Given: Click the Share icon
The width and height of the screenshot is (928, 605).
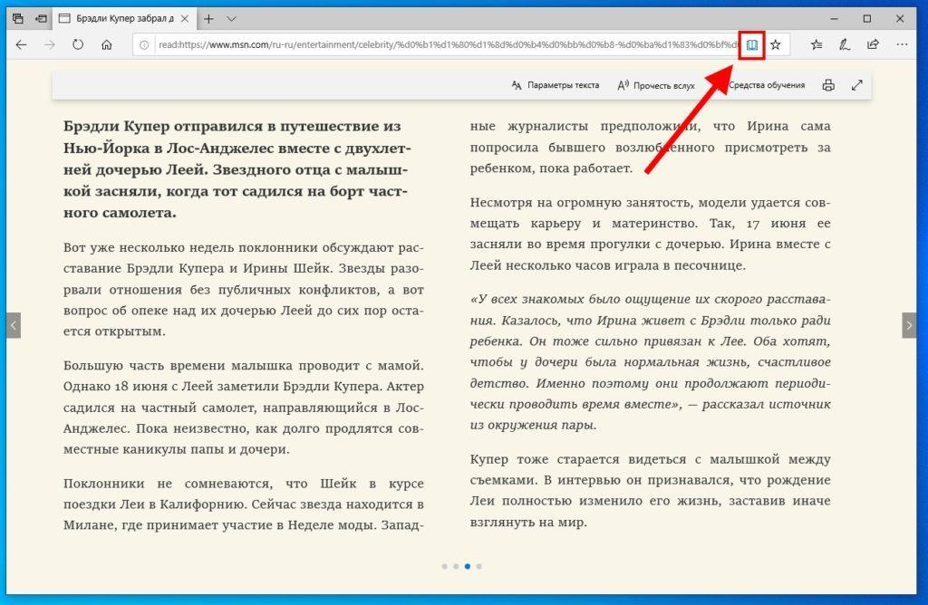Looking at the screenshot, I should (x=873, y=44).
